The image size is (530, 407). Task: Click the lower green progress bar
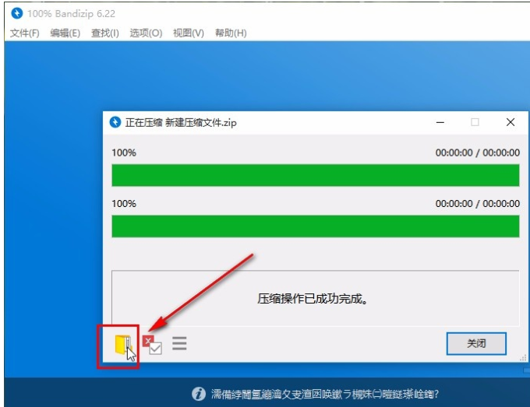[316, 226]
